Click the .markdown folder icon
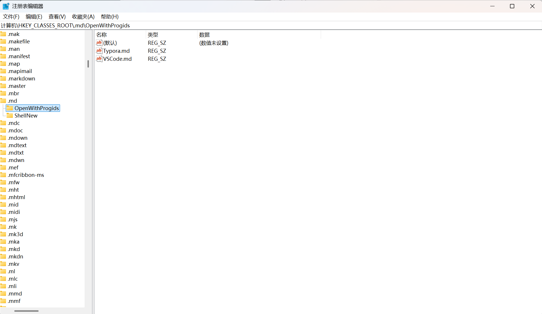The image size is (542, 314). (3, 78)
